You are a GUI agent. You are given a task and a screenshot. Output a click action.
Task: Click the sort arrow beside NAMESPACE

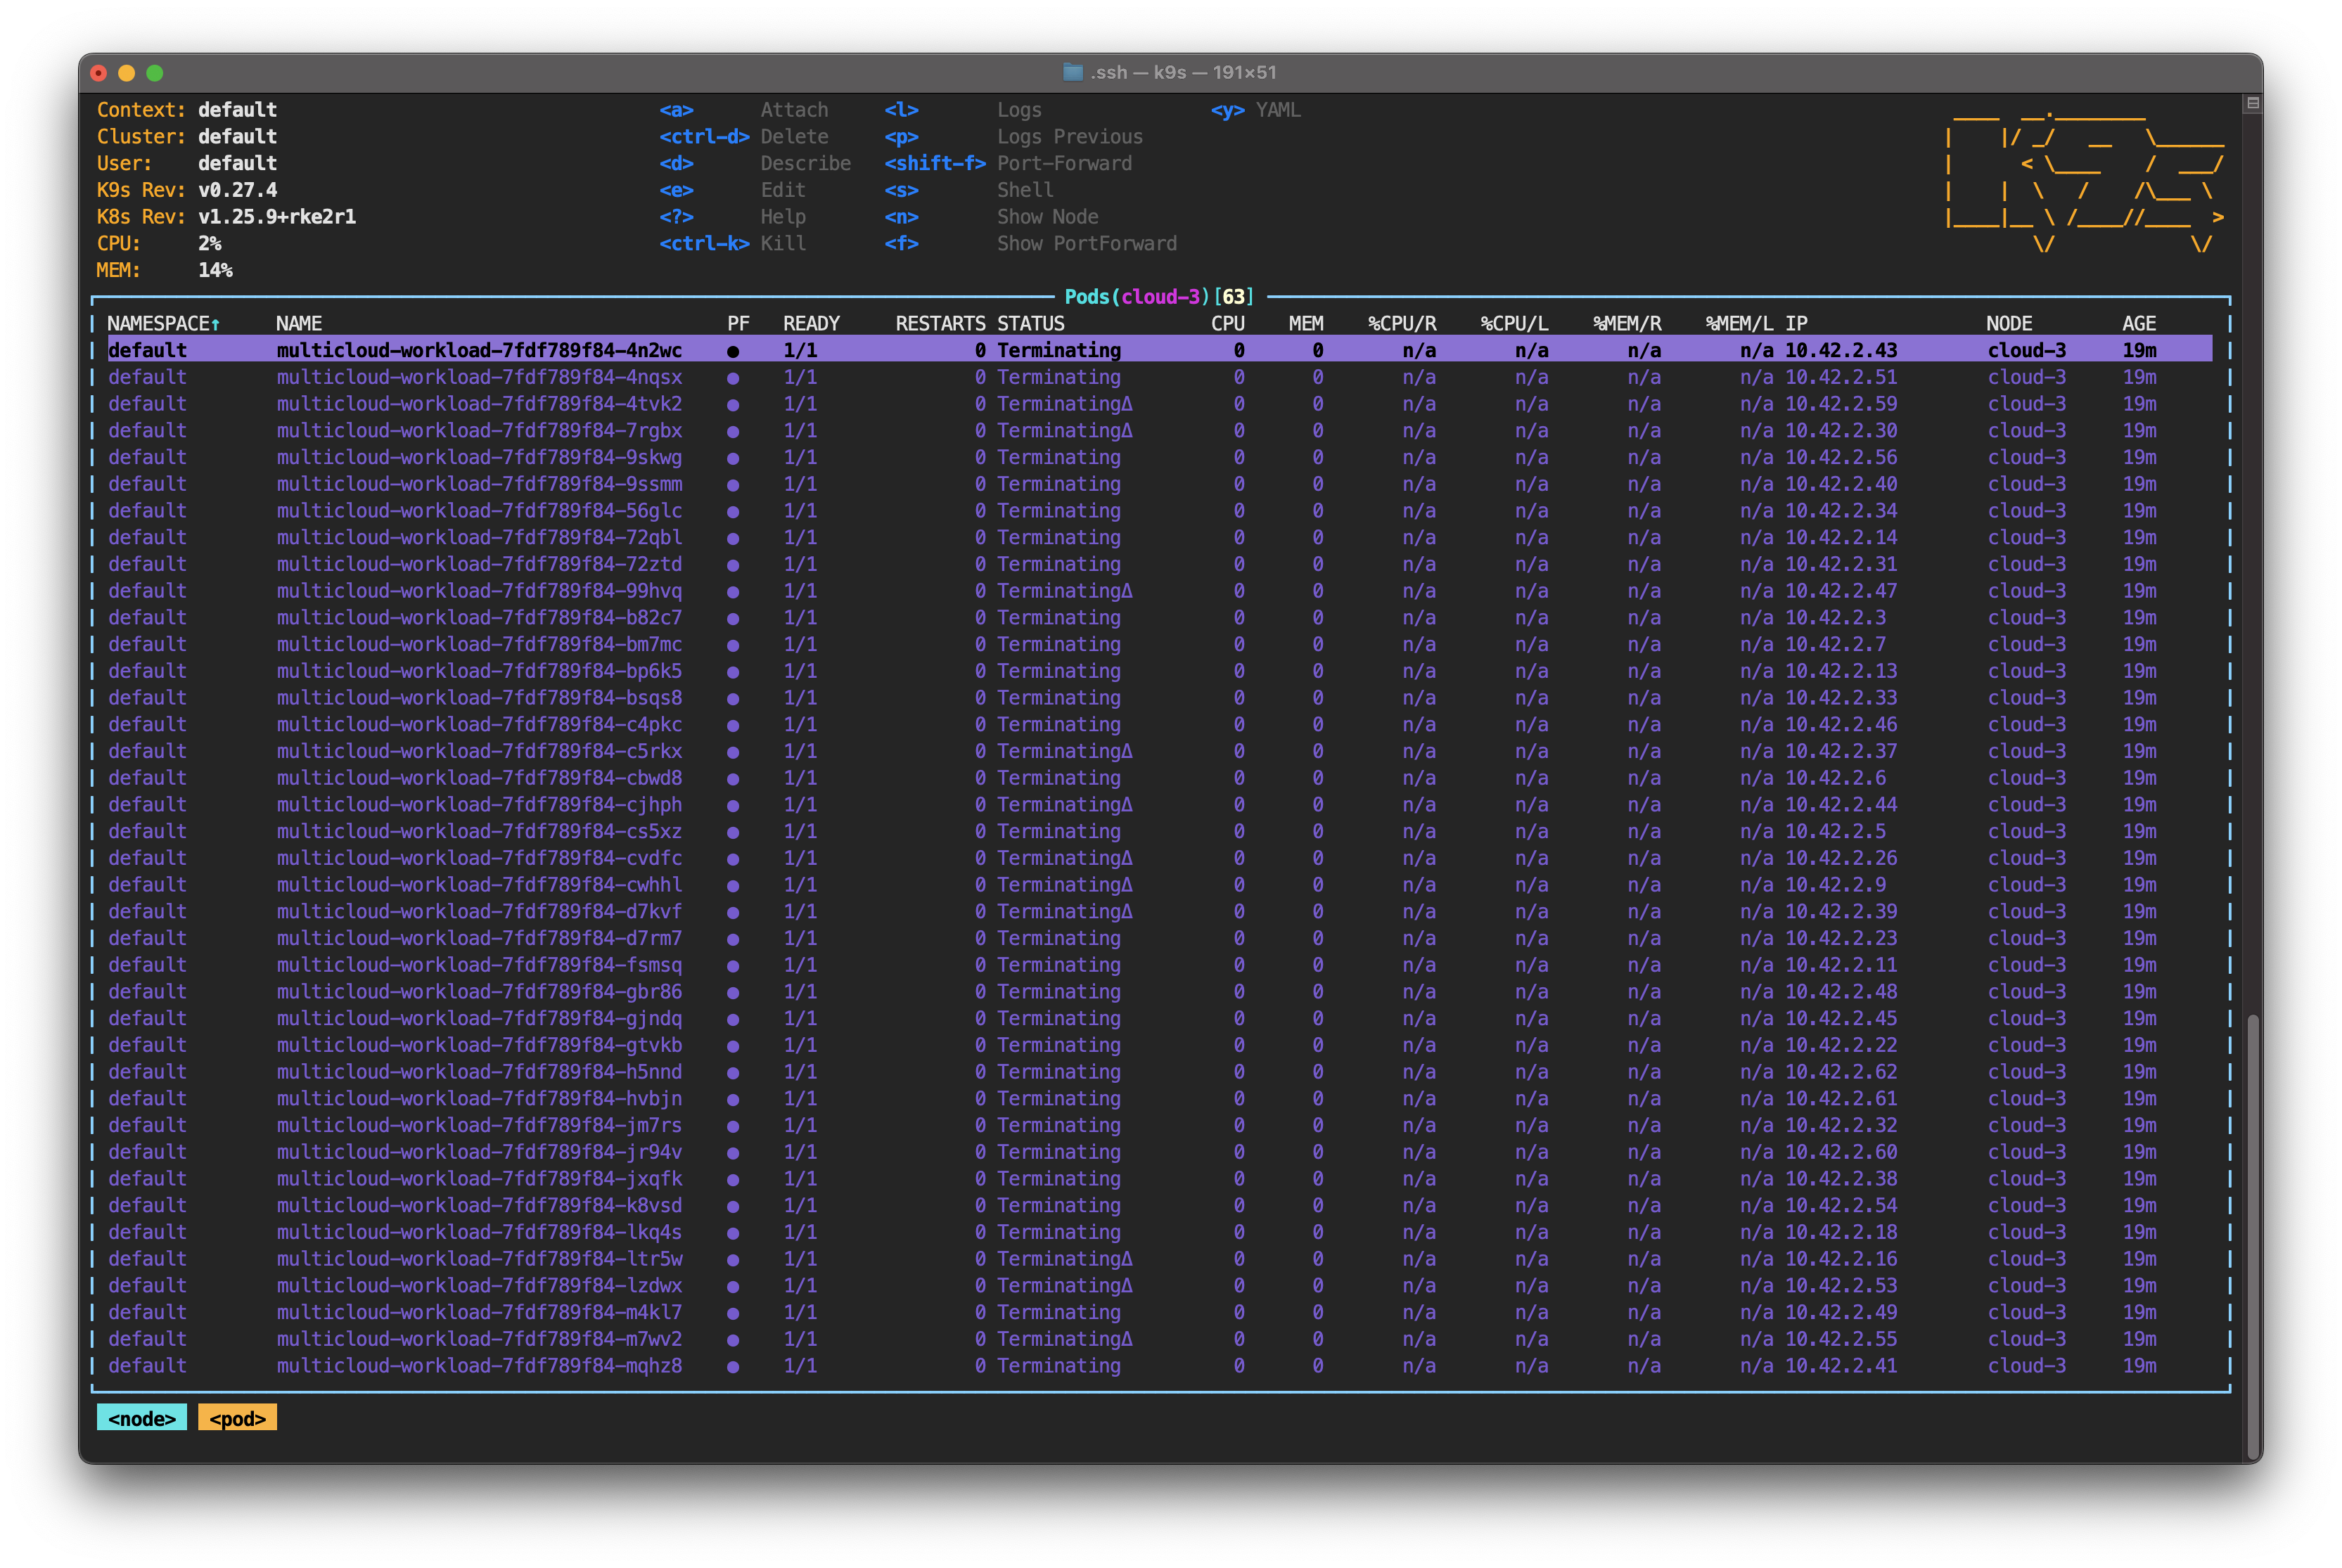click(x=215, y=324)
